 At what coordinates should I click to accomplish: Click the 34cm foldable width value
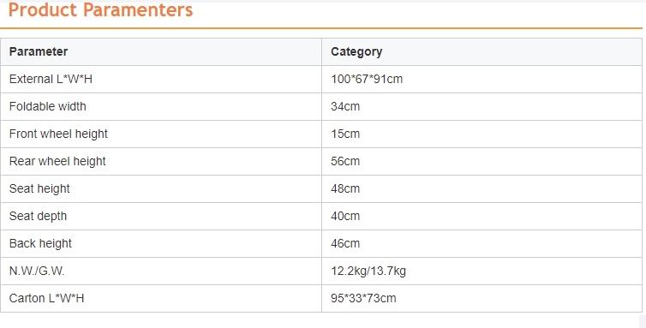[x=345, y=106]
